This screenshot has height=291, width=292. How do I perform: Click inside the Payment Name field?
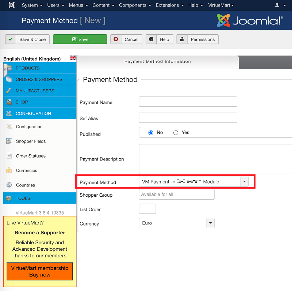pyautogui.click(x=188, y=102)
